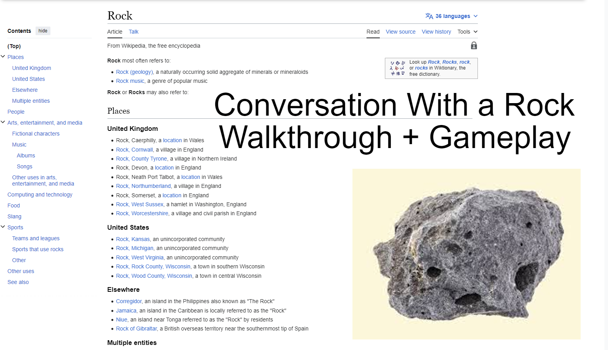Click the Wiktionary logo icon
Viewport: 608px width, 350px height.
[x=397, y=68]
